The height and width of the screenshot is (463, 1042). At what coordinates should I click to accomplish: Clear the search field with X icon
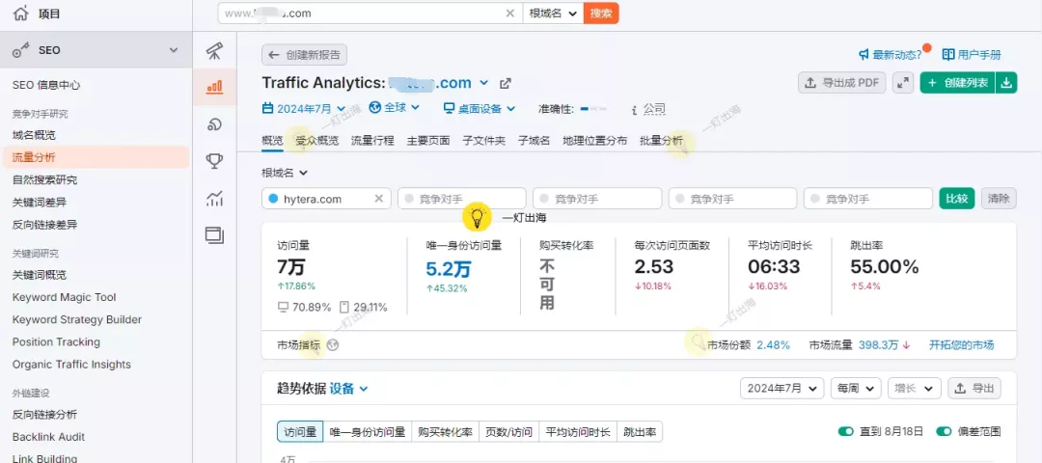(510, 14)
